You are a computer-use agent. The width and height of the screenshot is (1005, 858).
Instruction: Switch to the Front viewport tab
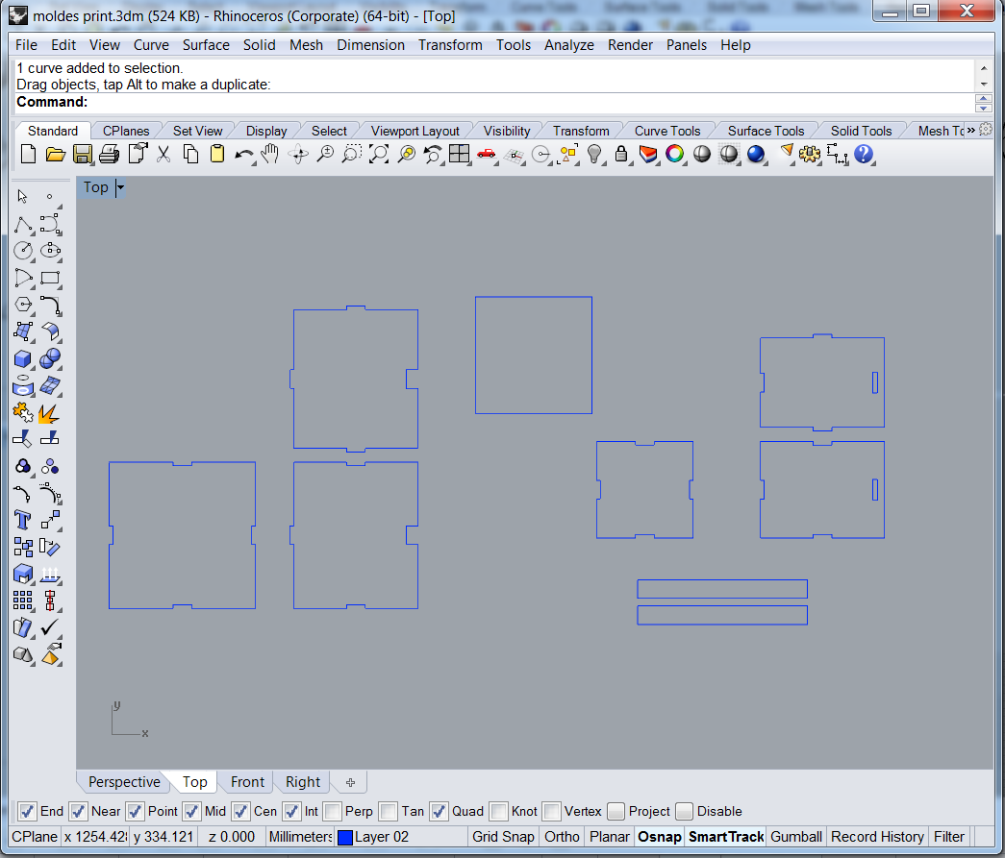[247, 782]
